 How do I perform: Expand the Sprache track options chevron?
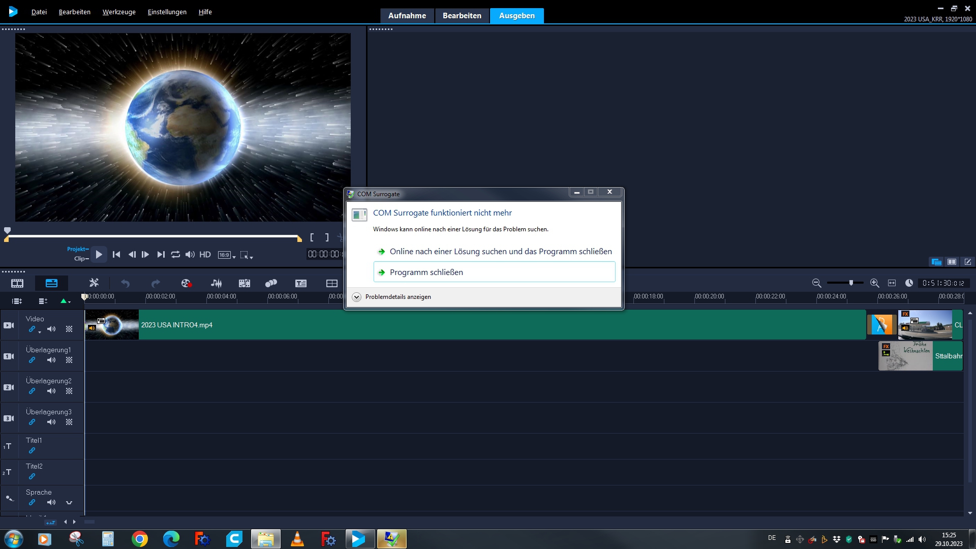[69, 503]
